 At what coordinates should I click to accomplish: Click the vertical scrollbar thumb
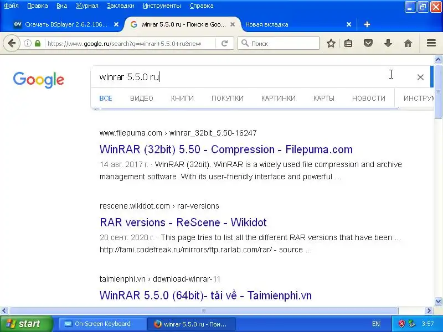[x=438, y=92]
